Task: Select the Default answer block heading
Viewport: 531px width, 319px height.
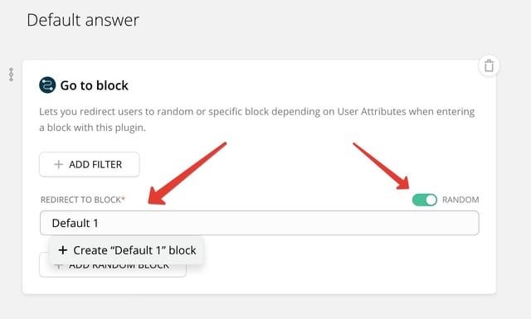Action: click(x=83, y=20)
